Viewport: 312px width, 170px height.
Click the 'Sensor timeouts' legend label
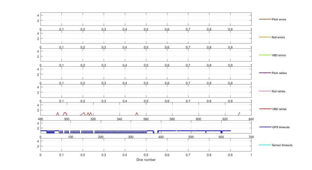(x=282, y=145)
